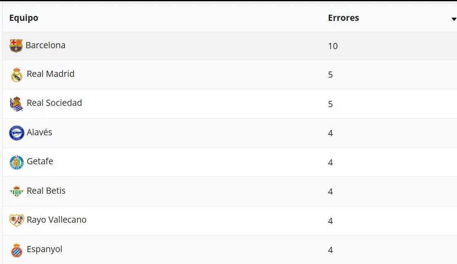Sort table by Equipo header
The image size is (457, 264).
click(x=24, y=18)
